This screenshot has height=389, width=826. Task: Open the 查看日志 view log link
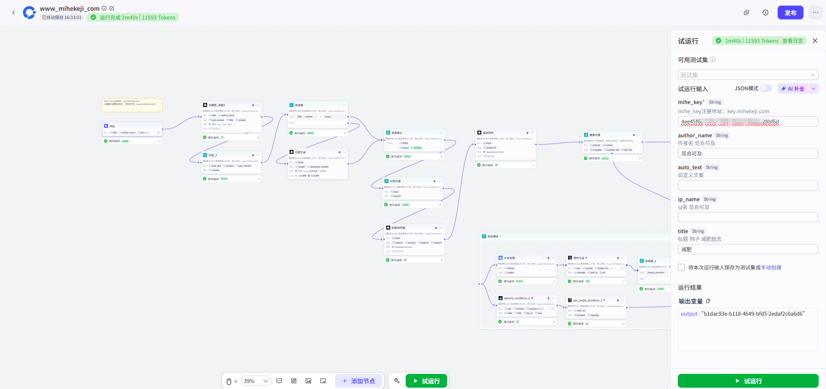[792, 41]
